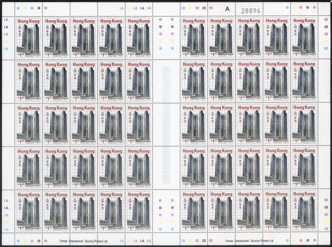Click the brown IB plate number at upper-right margin

point(325,20)
